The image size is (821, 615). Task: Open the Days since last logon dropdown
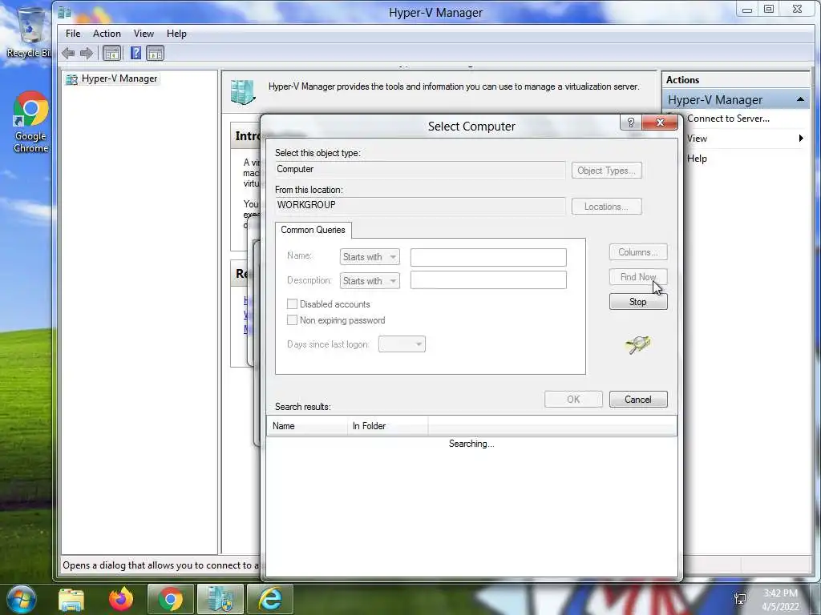point(402,344)
